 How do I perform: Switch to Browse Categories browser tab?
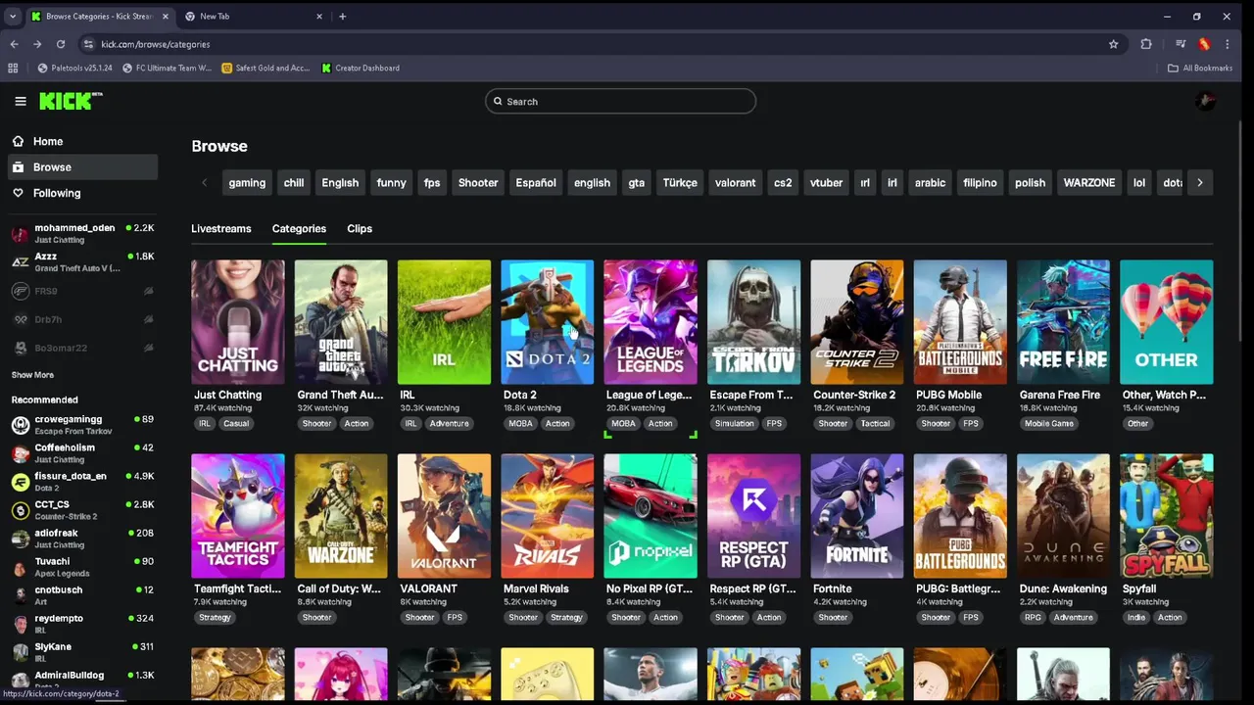coord(98,16)
